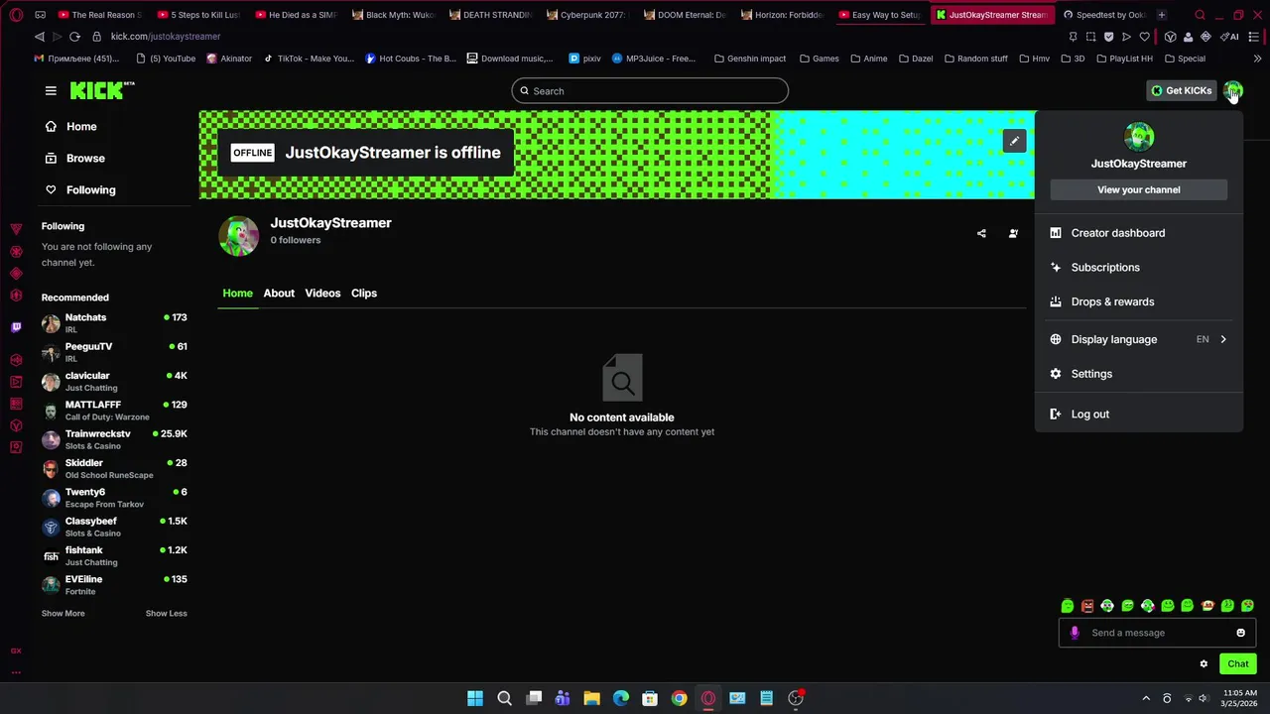This screenshot has width=1270, height=714.
Task: Click the green Chat send button
Action: pyautogui.click(x=1238, y=664)
